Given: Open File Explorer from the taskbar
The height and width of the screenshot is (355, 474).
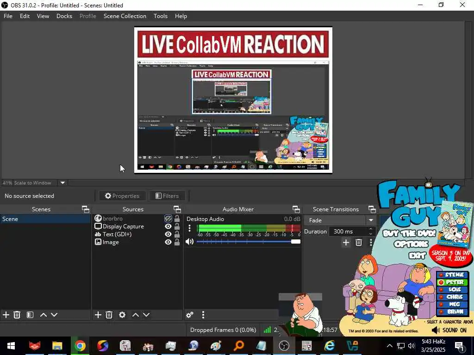Looking at the screenshot, I should coord(57,346).
